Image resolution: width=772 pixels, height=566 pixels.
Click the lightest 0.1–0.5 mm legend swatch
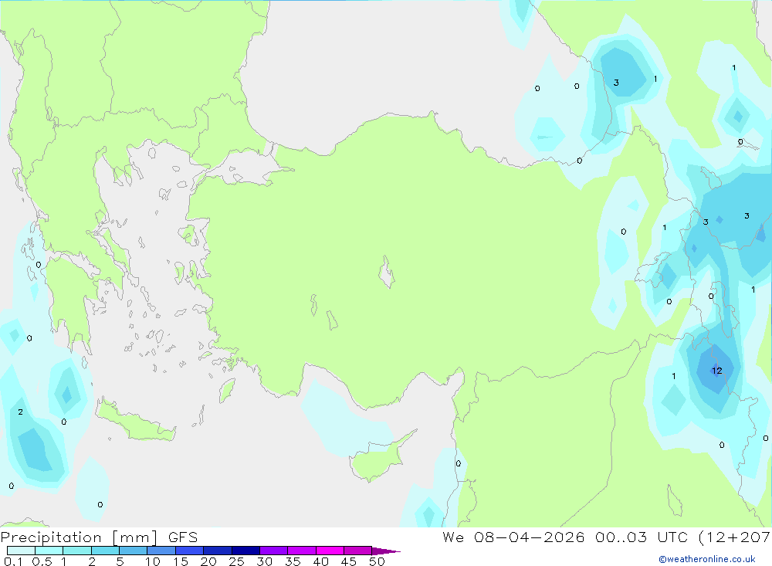coord(21,551)
